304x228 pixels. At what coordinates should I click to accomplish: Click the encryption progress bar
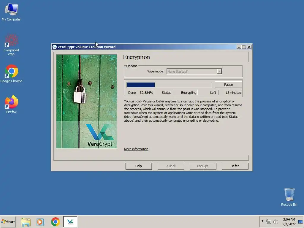point(169,85)
